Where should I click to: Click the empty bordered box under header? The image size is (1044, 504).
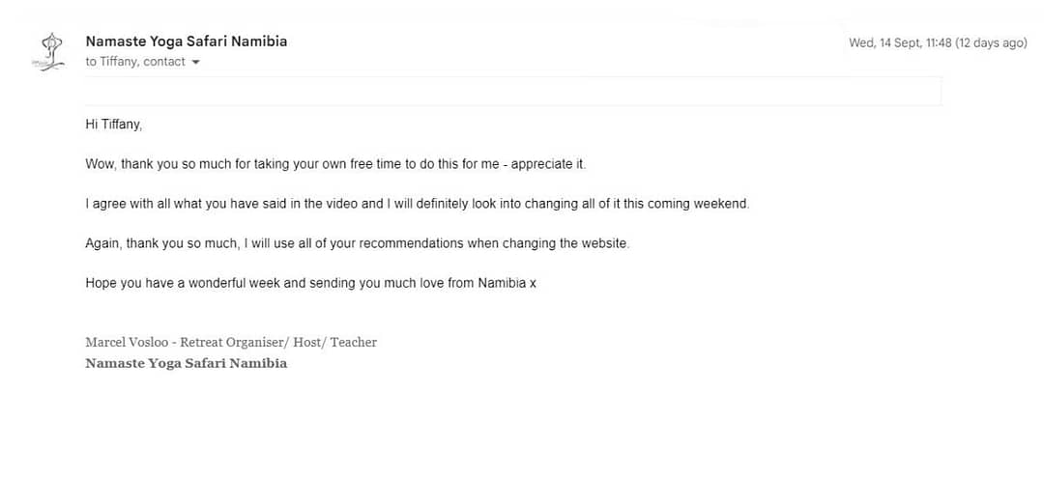pos(512,91)
